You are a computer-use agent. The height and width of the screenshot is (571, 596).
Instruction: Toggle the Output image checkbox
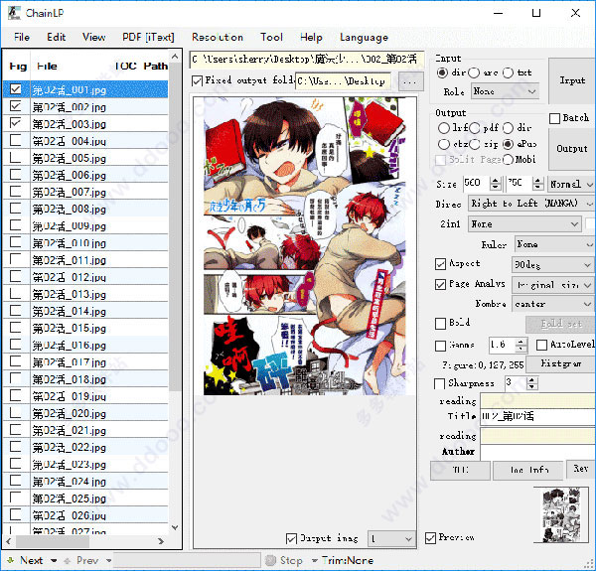(291, 538)
